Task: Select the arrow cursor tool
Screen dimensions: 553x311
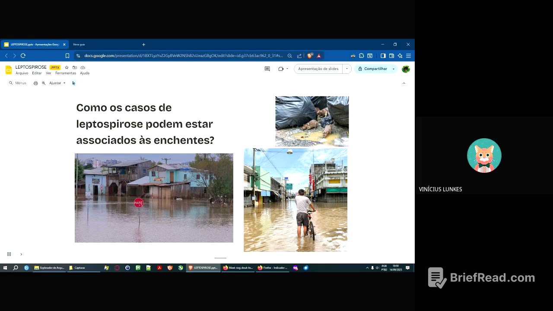Action: click(73, 83)
